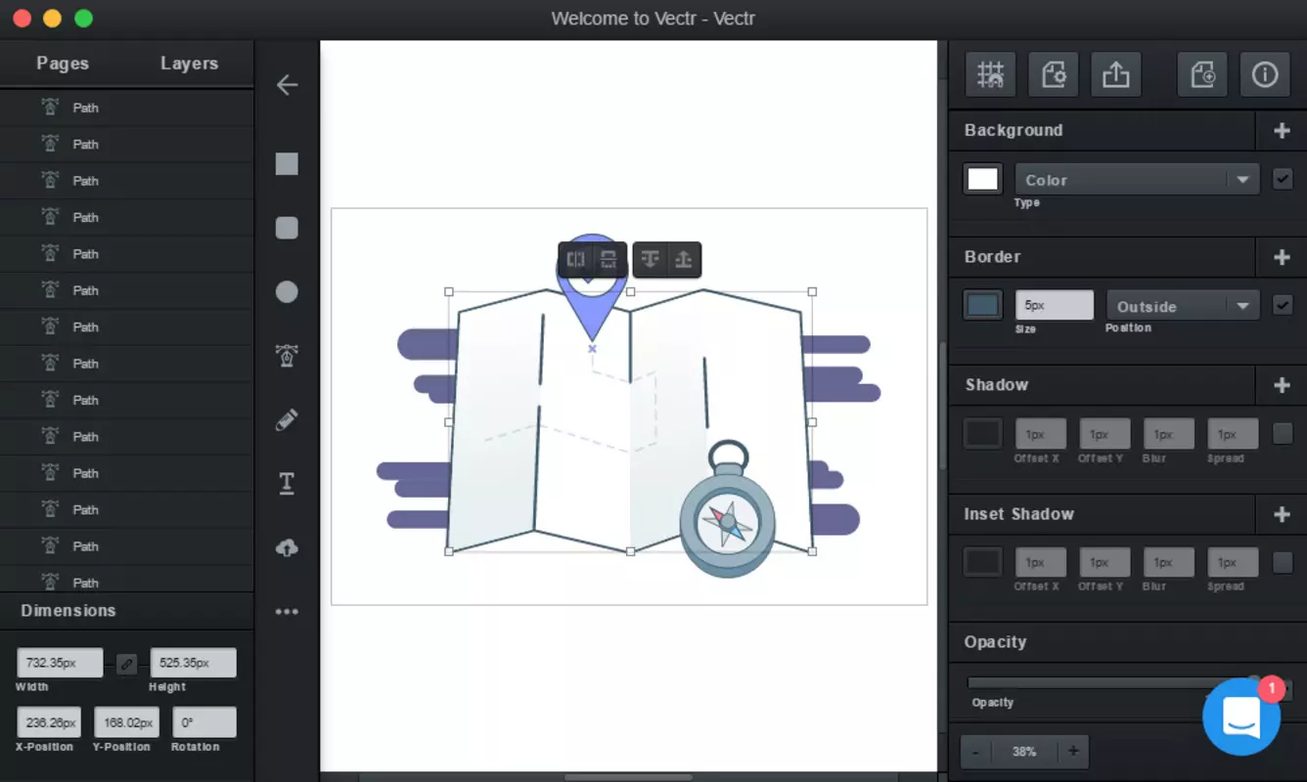Viewport: 1307px width, 782px height.
Task: Zoom out with the minus button
Action: click(975, 752)
